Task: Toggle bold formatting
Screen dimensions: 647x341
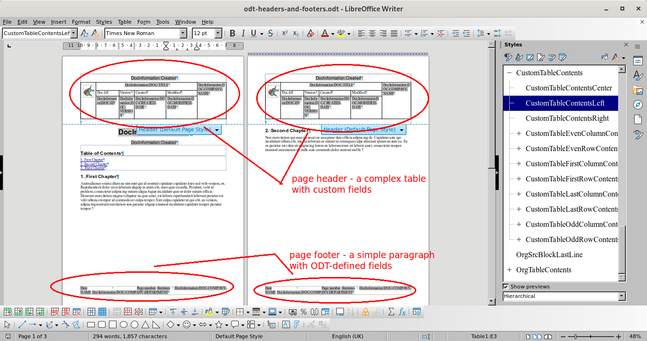Action: 233,33
